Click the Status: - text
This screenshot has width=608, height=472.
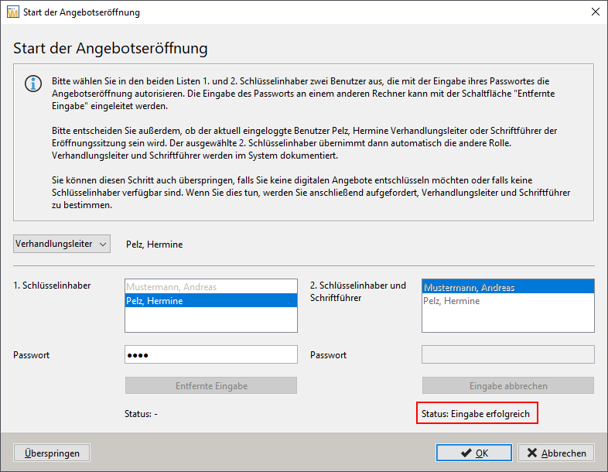pos(141,414)
